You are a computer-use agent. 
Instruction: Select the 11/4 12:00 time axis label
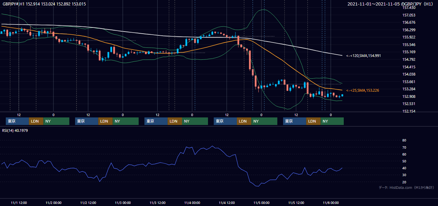tap(227, 203)
